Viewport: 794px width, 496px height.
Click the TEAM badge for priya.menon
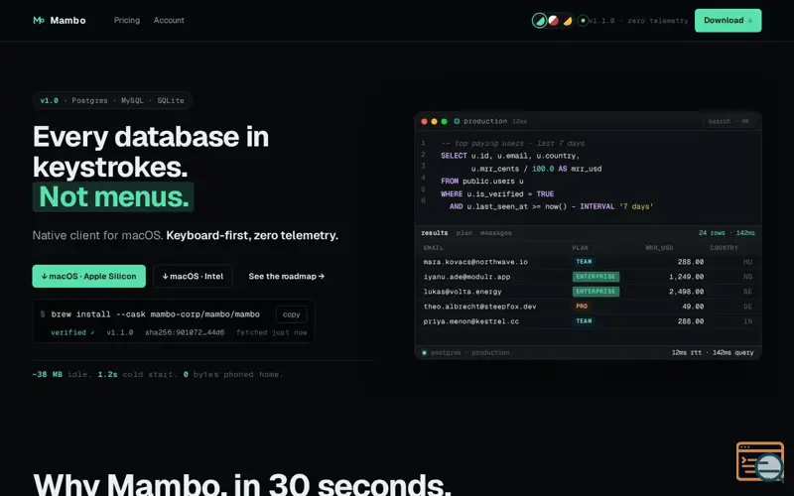pos(584,321)
